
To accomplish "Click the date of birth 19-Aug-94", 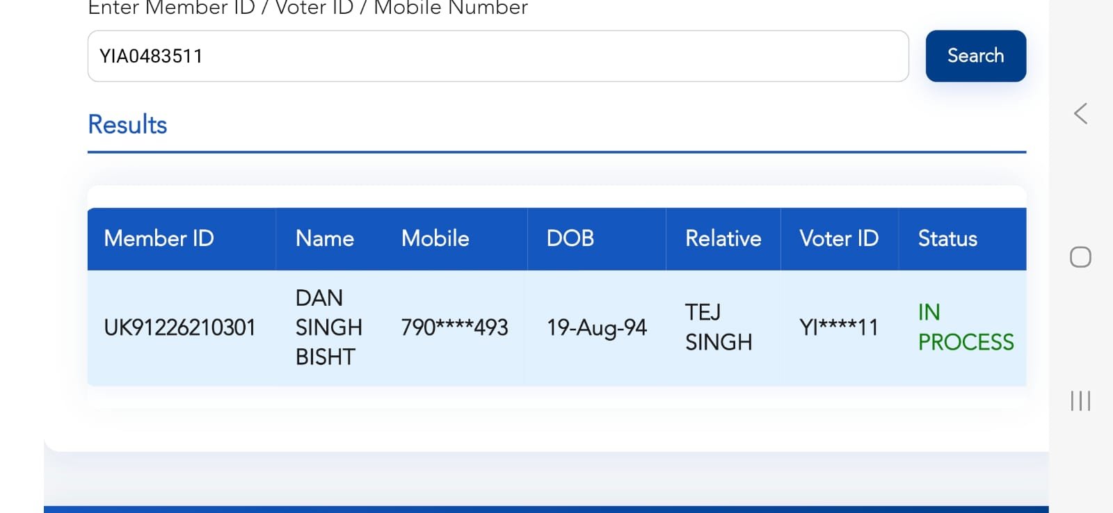I will pos(596,327).
